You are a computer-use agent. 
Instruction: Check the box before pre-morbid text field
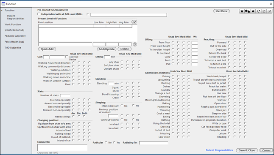(x=88, y=14)
